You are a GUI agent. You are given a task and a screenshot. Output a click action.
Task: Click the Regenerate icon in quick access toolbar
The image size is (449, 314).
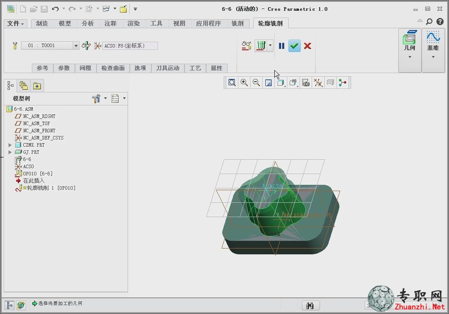click(89, 9)
